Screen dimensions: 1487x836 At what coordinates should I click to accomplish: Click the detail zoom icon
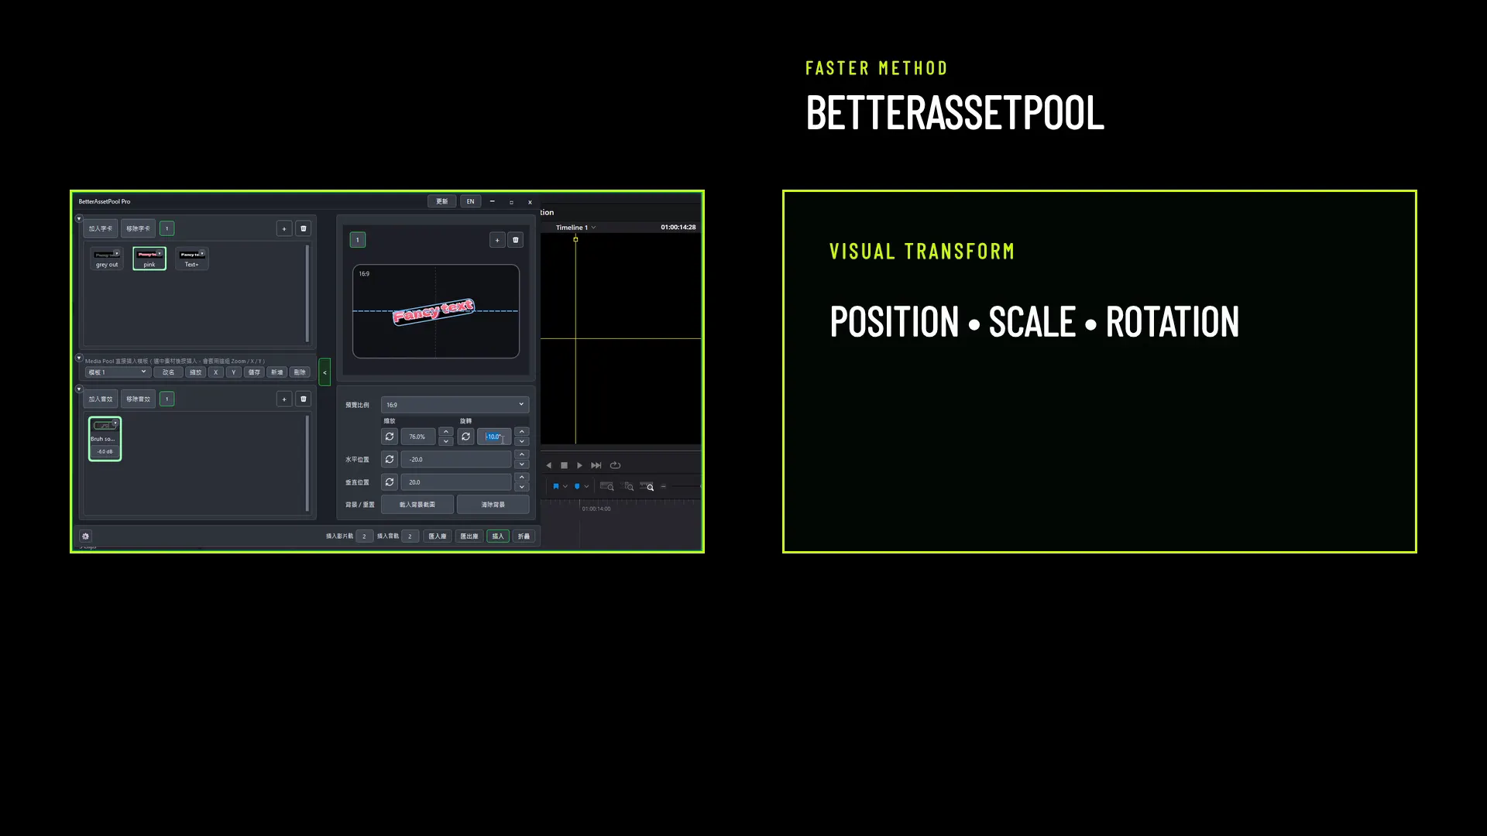[x=628, y=486]
